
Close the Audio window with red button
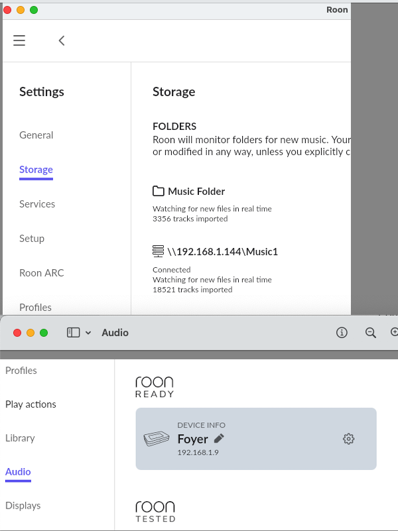pyautogui.click(x=17, y=333)
